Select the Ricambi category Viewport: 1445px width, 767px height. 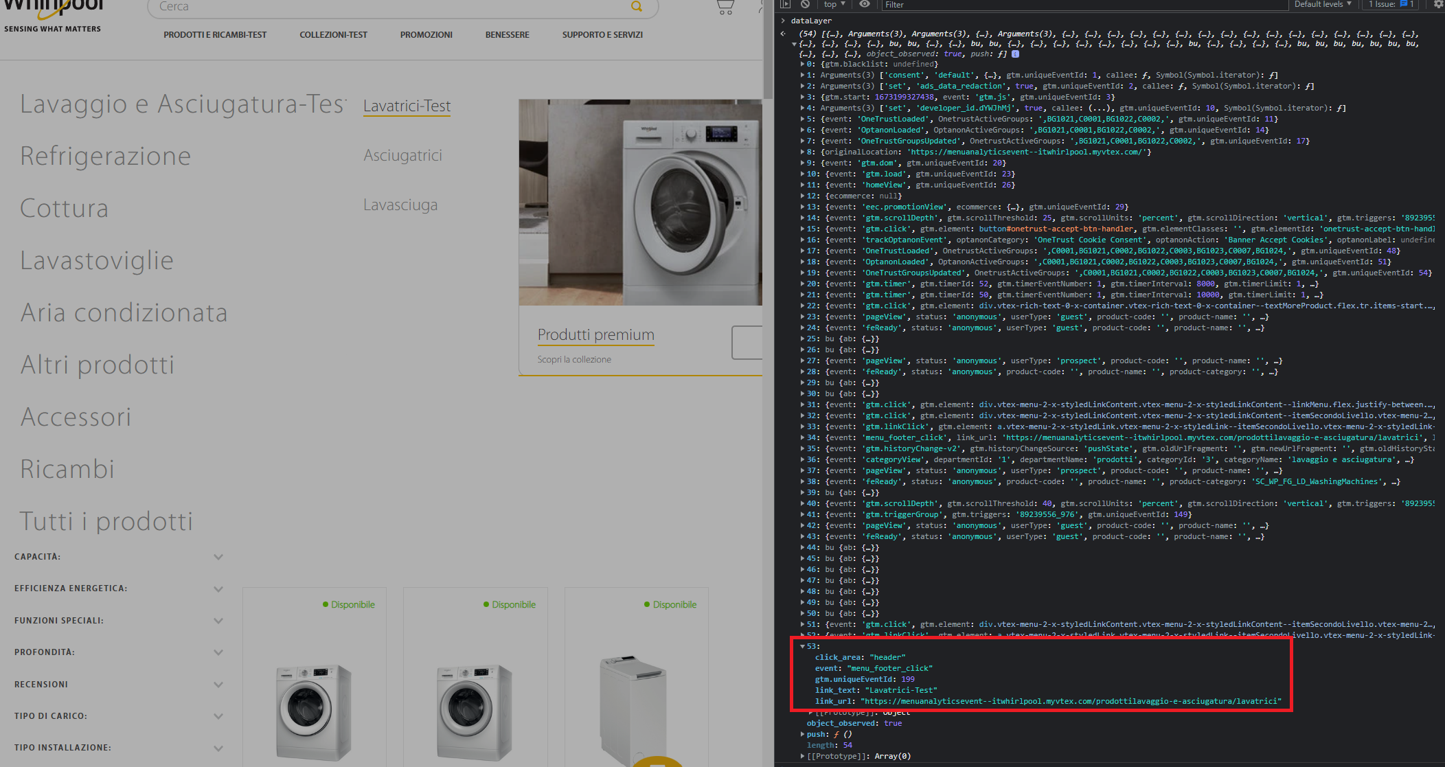(x=67, y=469)
